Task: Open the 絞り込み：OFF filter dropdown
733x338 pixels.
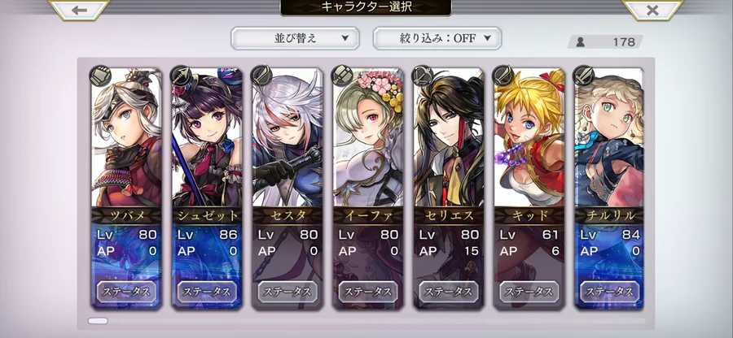Action: click(x=437, y=38)
